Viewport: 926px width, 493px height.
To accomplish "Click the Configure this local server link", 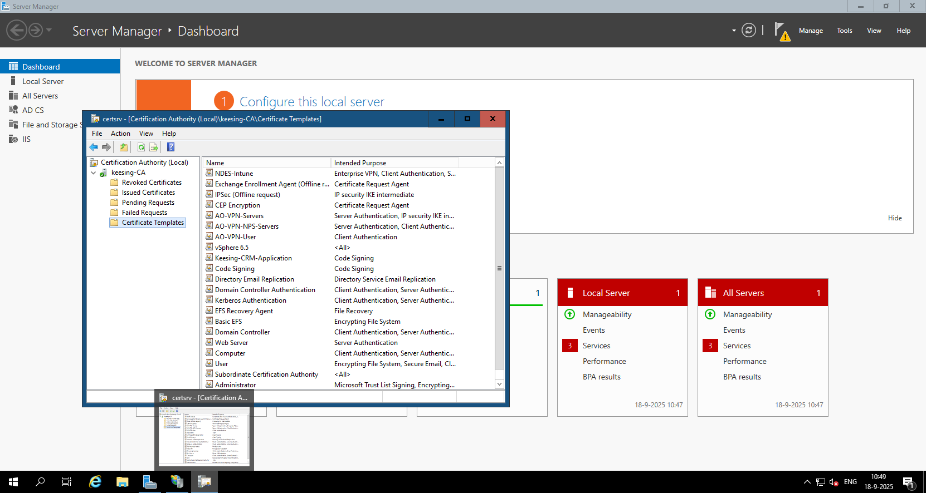I will pyautogui.click(x=311, y=102).
